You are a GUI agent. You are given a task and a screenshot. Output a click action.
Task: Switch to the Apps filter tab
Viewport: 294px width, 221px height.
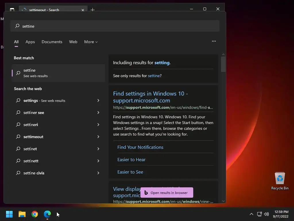tap(30, 42)
